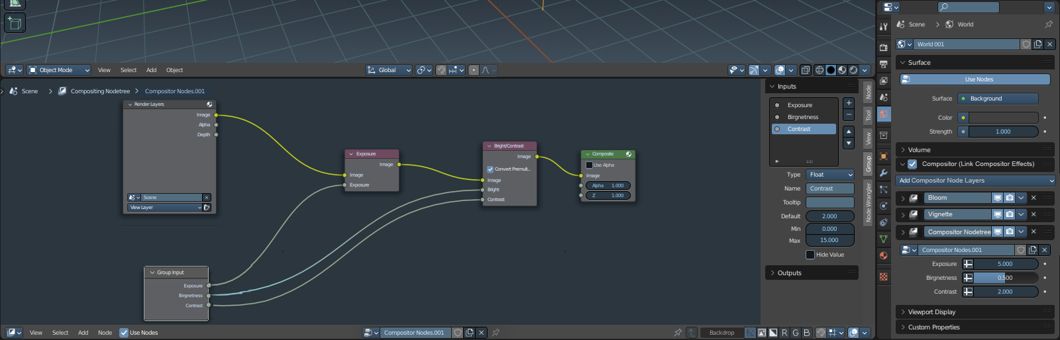
Task: Duplicate World 001 datablock with copy icon
Action: (x=1038, y=44)
